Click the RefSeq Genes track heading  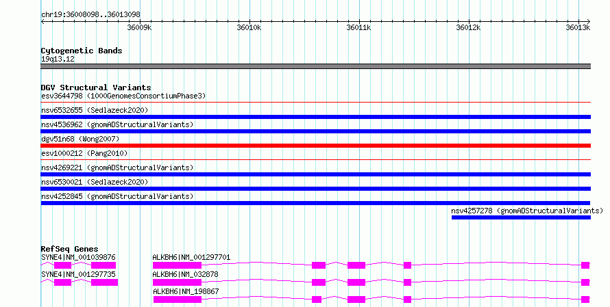(69, 249)
